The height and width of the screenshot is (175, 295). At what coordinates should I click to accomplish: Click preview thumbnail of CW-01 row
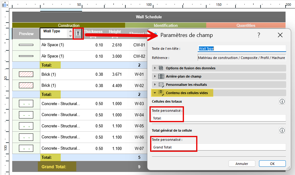[x=26, y=45]
